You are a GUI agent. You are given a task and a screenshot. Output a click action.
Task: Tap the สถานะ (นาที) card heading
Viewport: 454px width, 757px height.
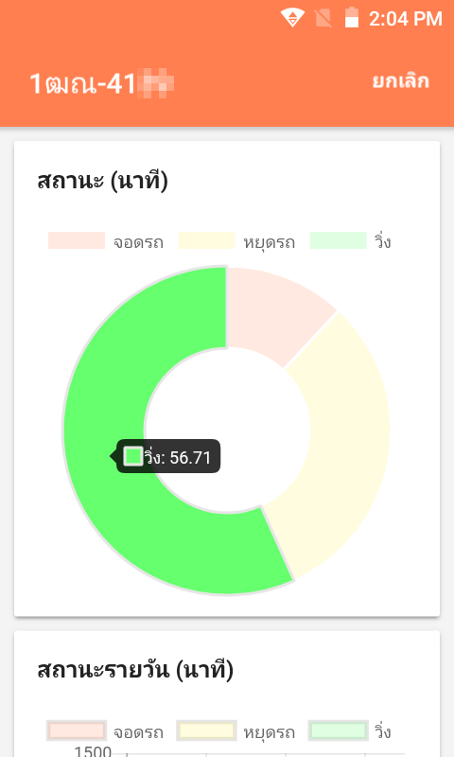click(x=103, y=182)
